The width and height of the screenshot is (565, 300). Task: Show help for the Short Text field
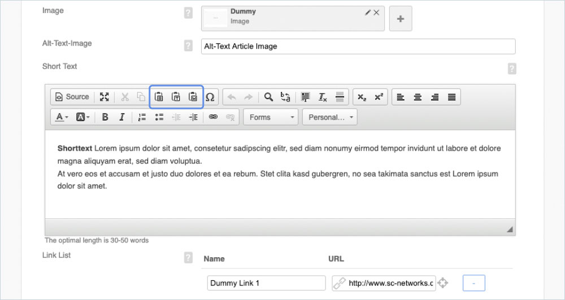[512, 69]
